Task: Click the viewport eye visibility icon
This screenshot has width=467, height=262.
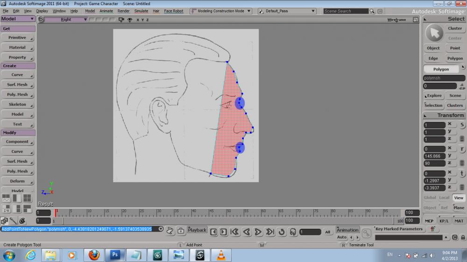Action: coord(129,20)
